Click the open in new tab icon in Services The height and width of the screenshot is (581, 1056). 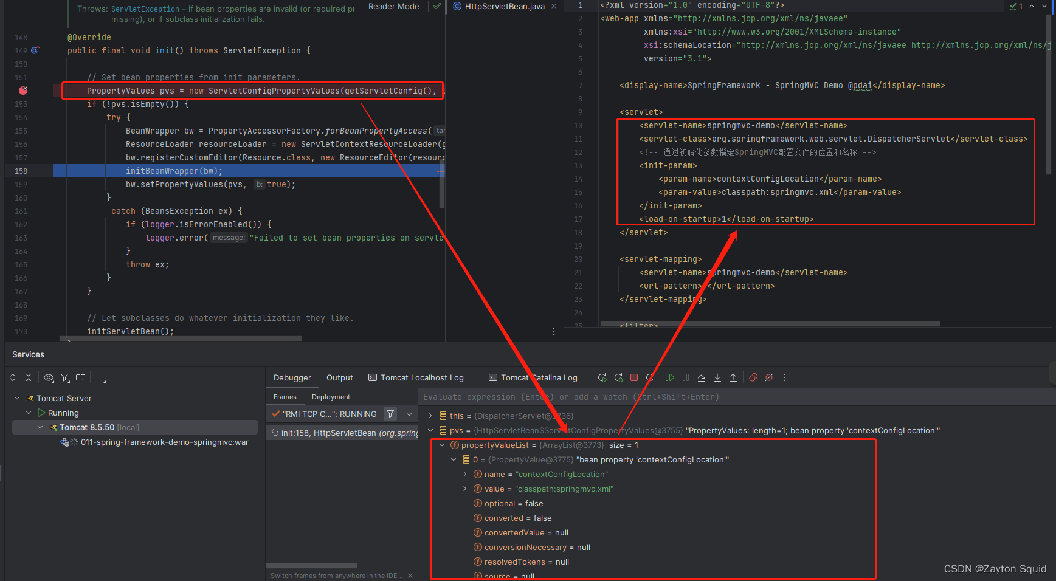(80, 377)
